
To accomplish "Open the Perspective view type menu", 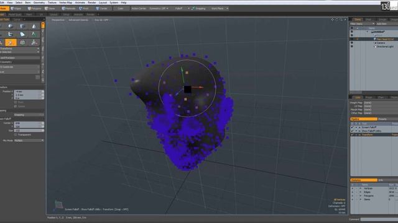I will [58, 20].
